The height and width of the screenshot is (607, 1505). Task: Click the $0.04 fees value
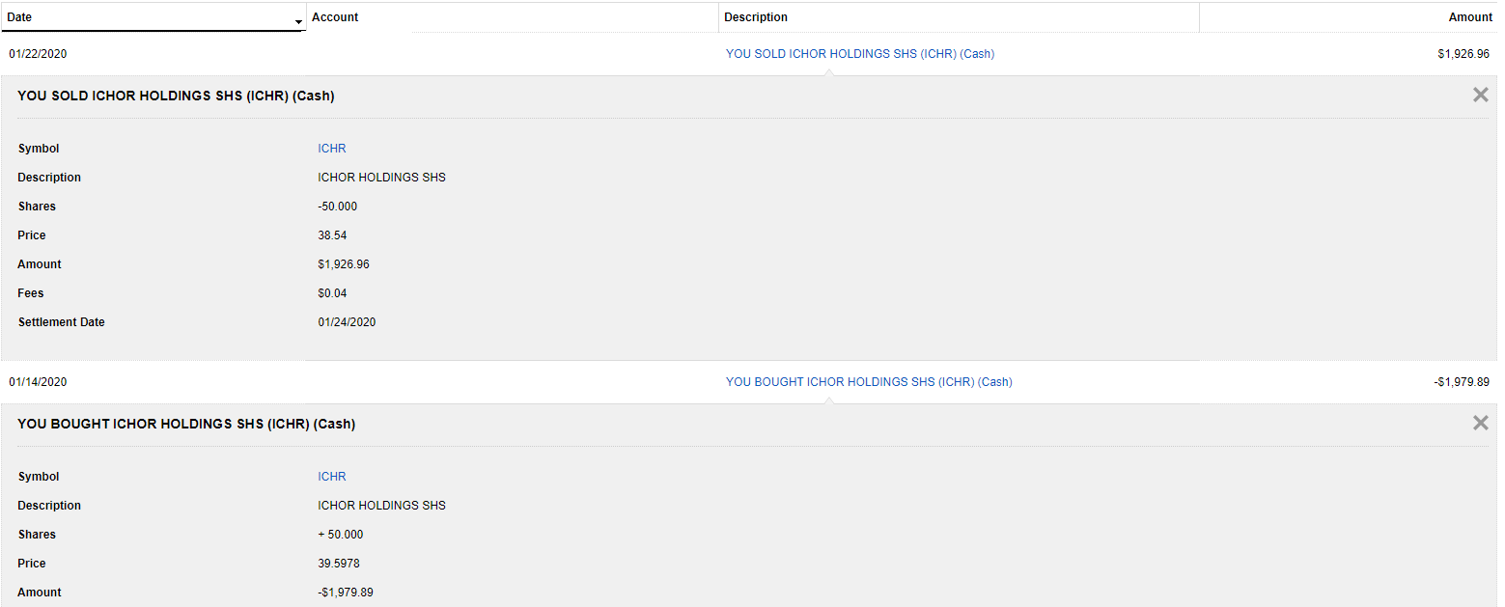(332, 293)
